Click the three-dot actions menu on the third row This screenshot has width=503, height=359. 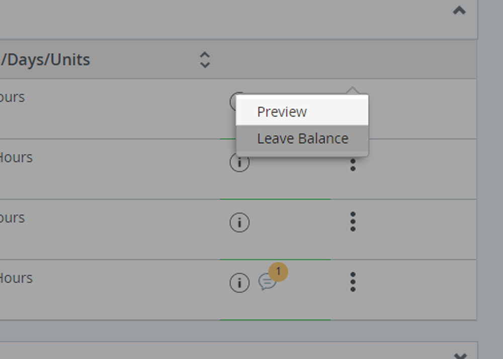point(353,222)
